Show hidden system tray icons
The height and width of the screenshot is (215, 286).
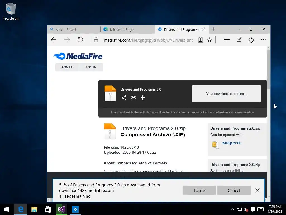point(233,209)
